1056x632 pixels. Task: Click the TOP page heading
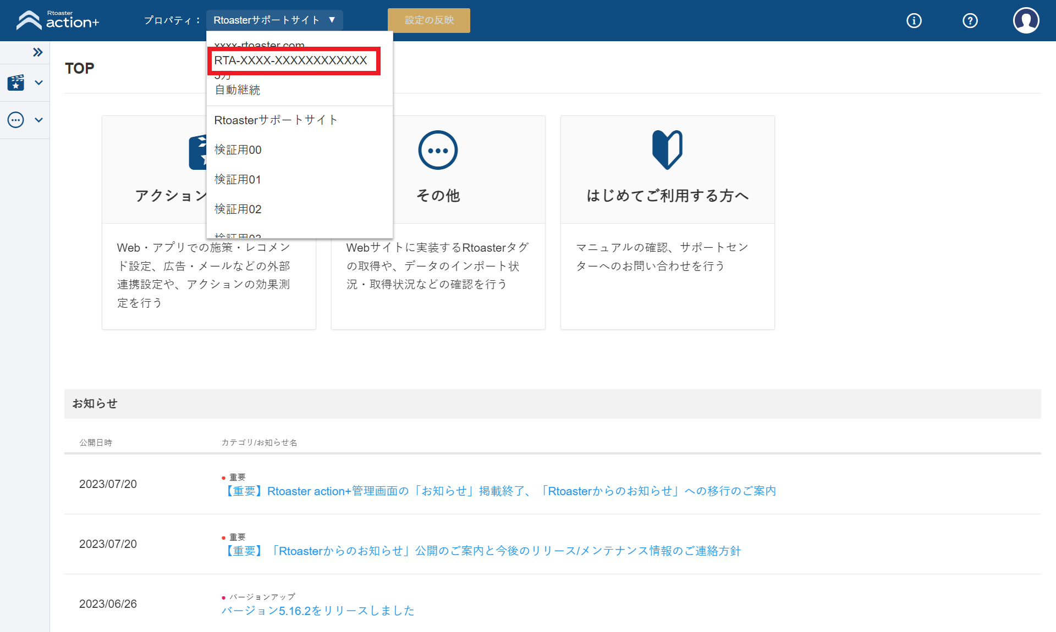(x=80, y=68)
